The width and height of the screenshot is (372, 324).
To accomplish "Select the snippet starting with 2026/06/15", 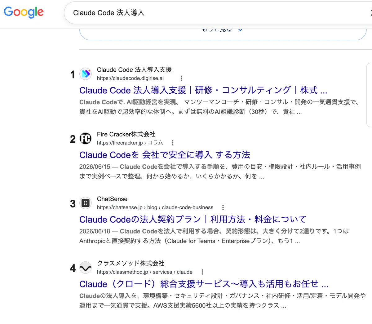I will click(x=220, y=171).
